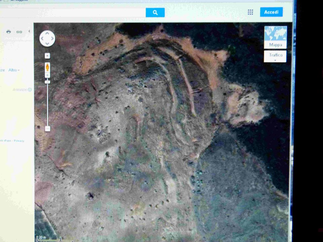Click into the search input field
The image size is (323, 242).
tap(73, 13)
